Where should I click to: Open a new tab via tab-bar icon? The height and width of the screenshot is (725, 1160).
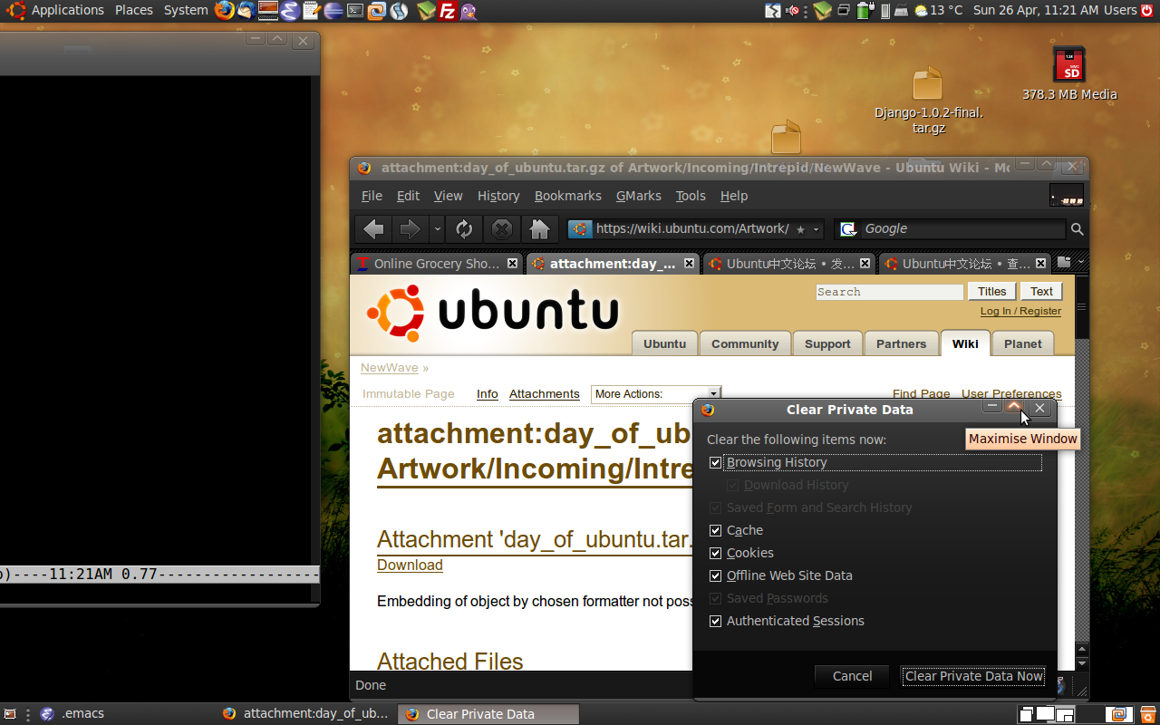[x=1065, y=262]
